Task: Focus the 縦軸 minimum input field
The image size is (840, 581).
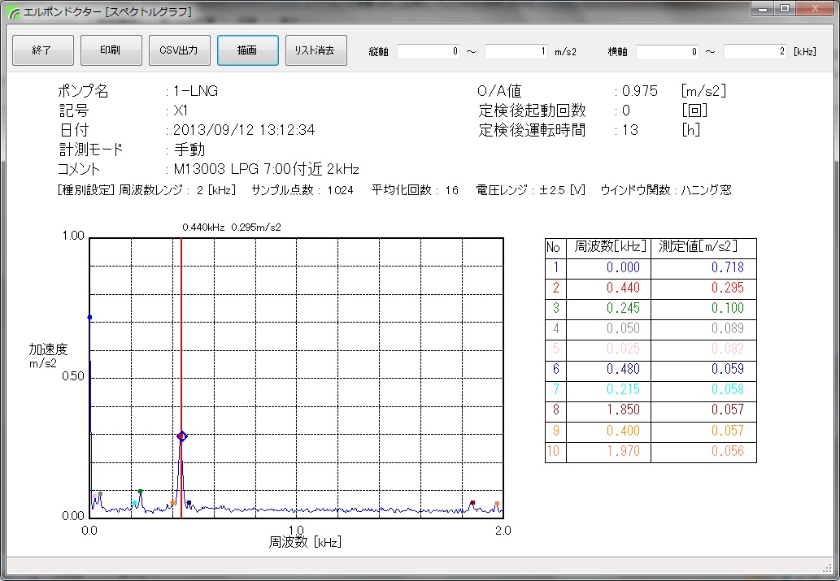Action: (x=429, y=51)
